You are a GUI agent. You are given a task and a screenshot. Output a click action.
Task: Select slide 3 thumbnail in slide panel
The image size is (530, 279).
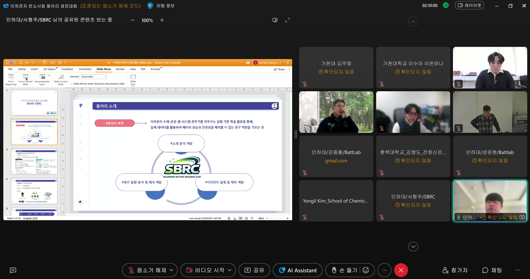pyautogui.click(x=34, y=161)
